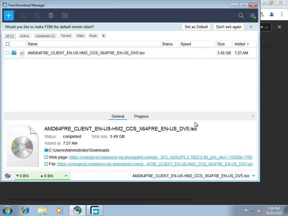Click the Move to folder toolbar icon

pyautogui.click(x=65, y=16)
